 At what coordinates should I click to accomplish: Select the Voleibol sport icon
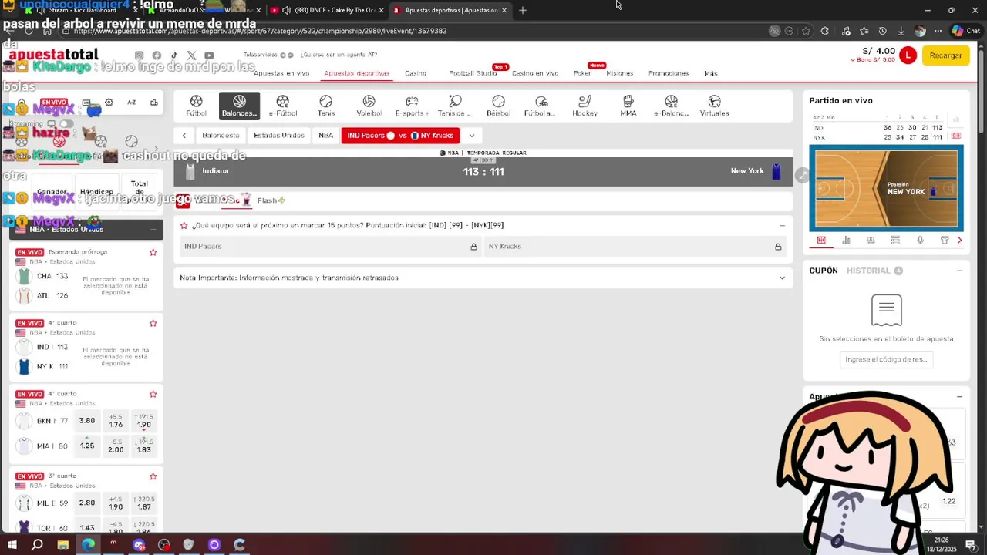click(x=369, y=106)
